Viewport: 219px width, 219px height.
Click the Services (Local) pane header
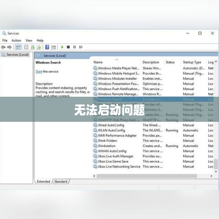click(55, 56)
